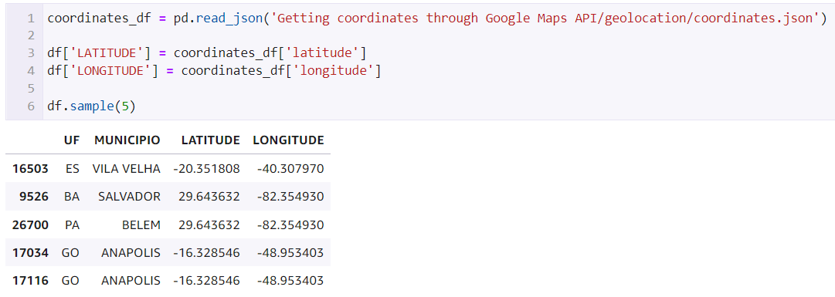The height and width of the screenshot is (297, 835).
Task: Click the VILA VELHA cell
Action: [126, 169]
